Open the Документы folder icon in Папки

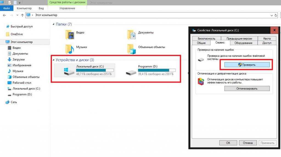(x=131, y=34)
